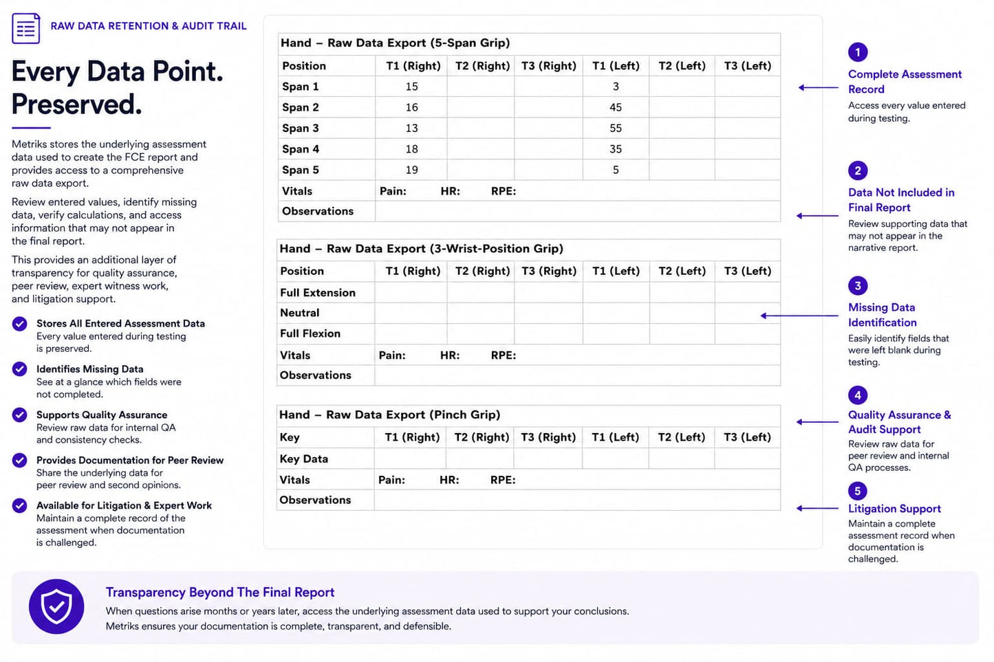Click Span 5 T1 (Left) value 5
The image size is (994, 662).
pyautogui.click(x=616, y=170)
